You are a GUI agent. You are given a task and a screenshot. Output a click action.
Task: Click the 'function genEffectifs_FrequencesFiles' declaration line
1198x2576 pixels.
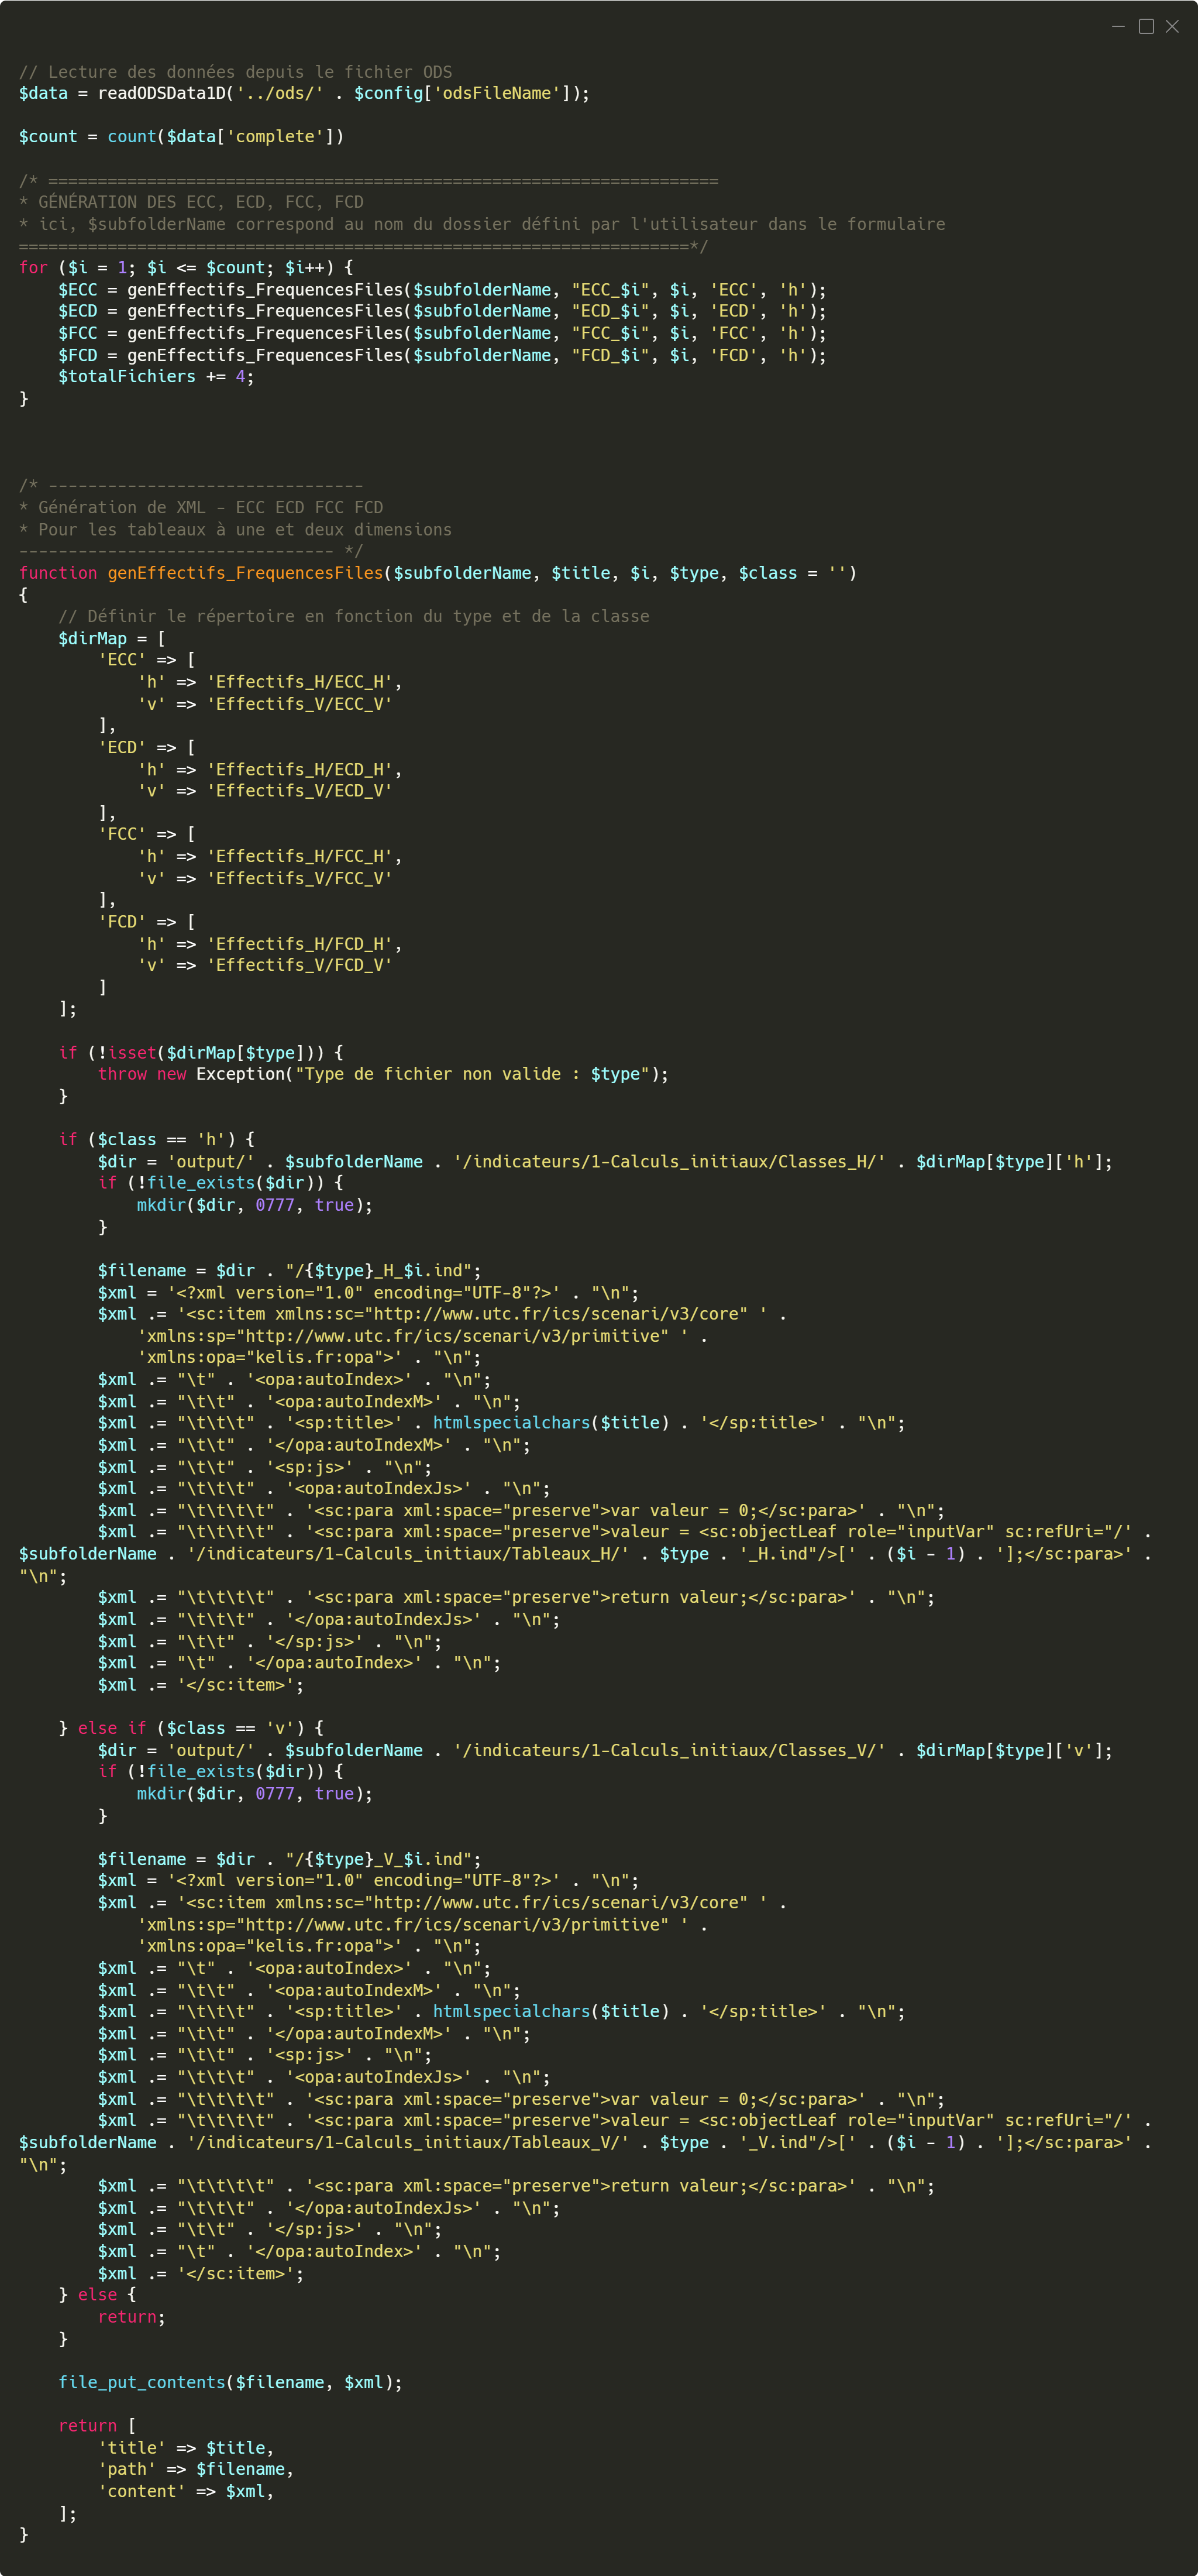pyautogui.click(x=438, y=573)
